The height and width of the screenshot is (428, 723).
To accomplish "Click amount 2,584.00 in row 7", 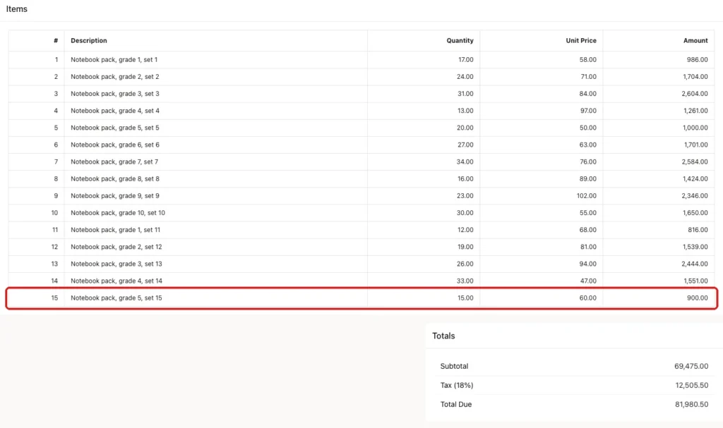I will coord(695,161).
